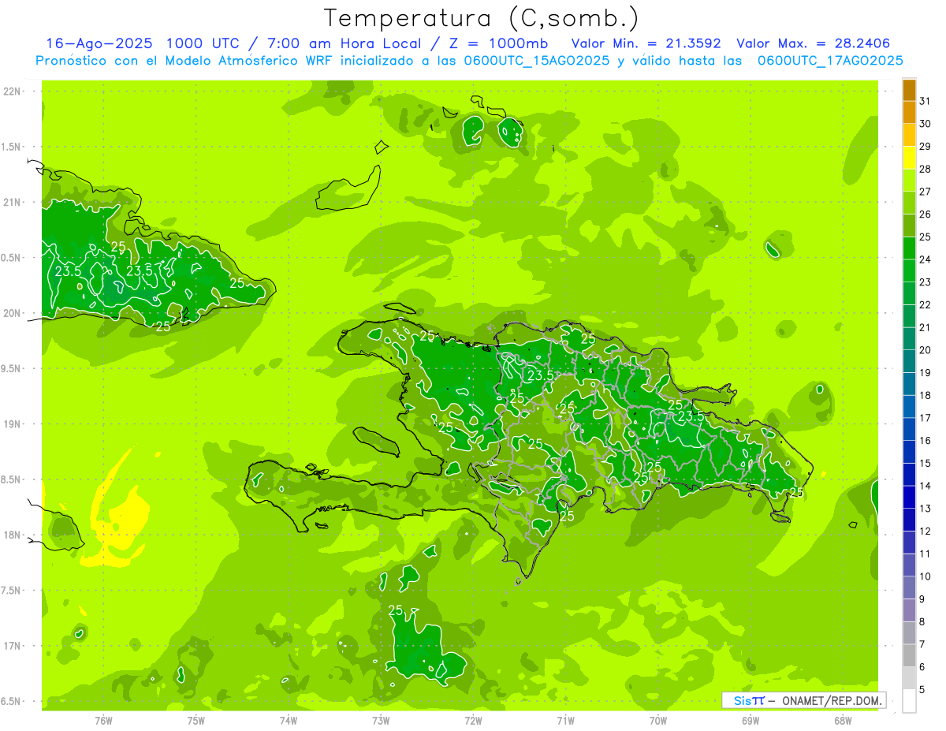Click the "69W" longitude label
Screen dimensions: 946x731
750,721
